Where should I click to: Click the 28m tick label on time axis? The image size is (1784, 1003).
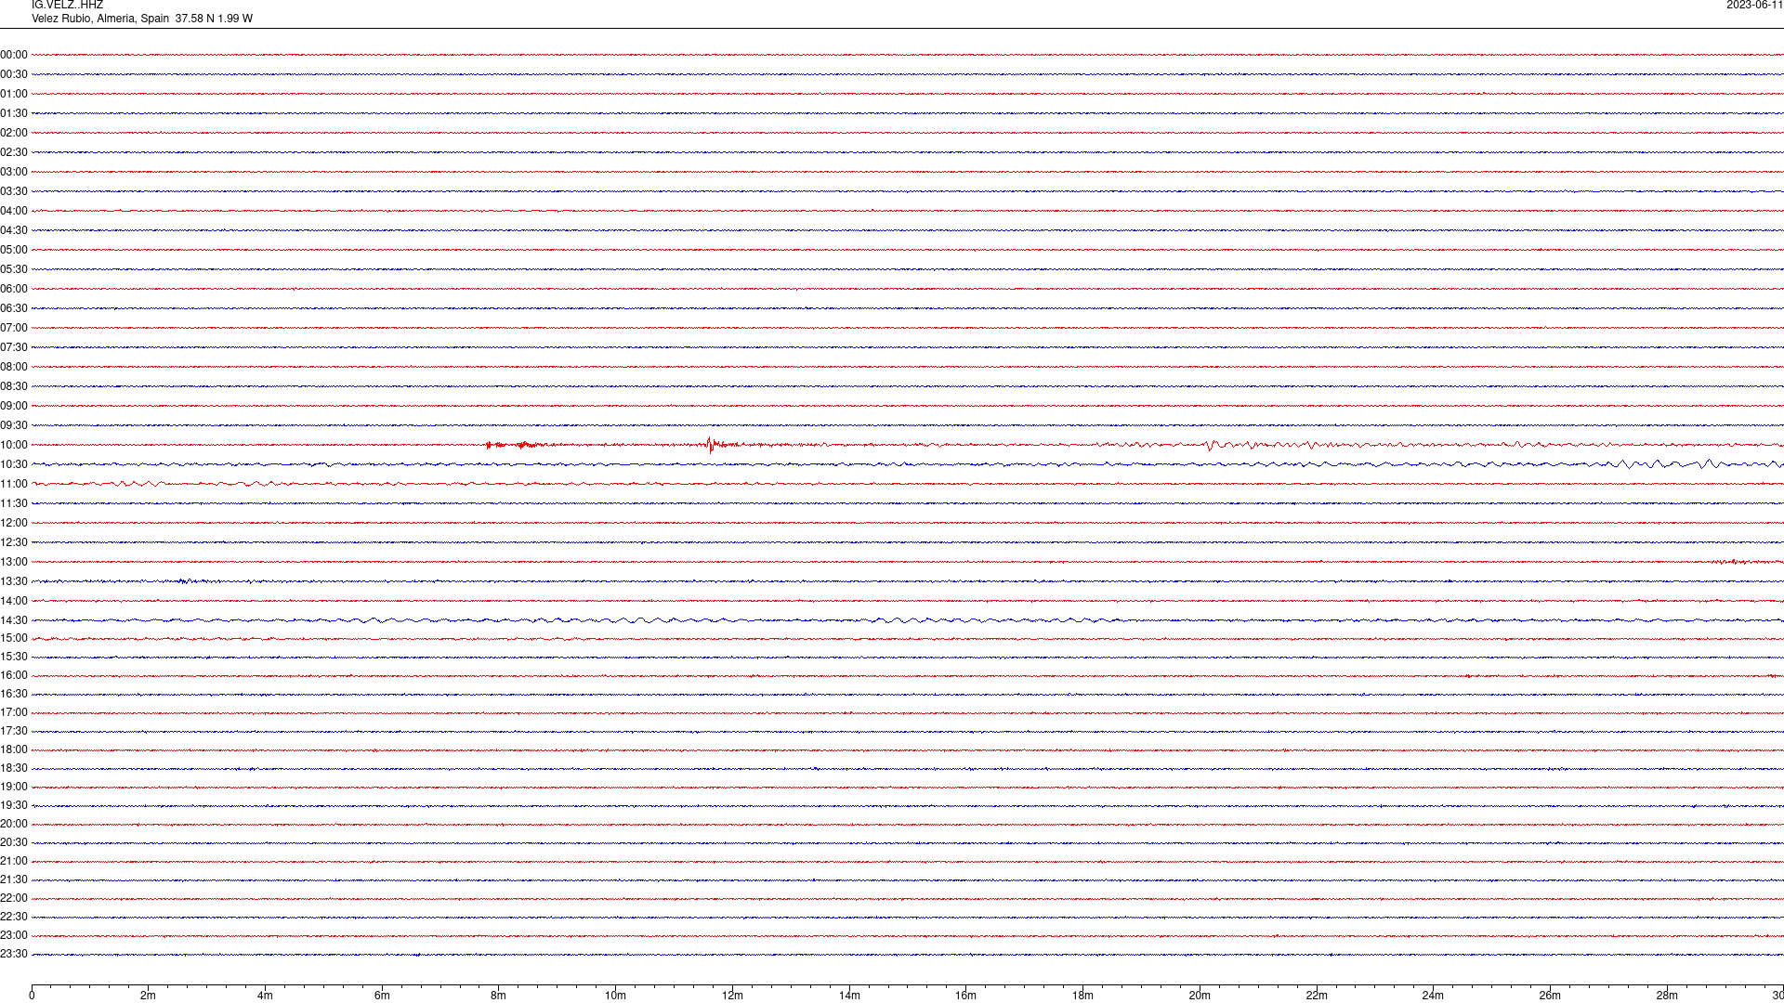click(1667, 996)
